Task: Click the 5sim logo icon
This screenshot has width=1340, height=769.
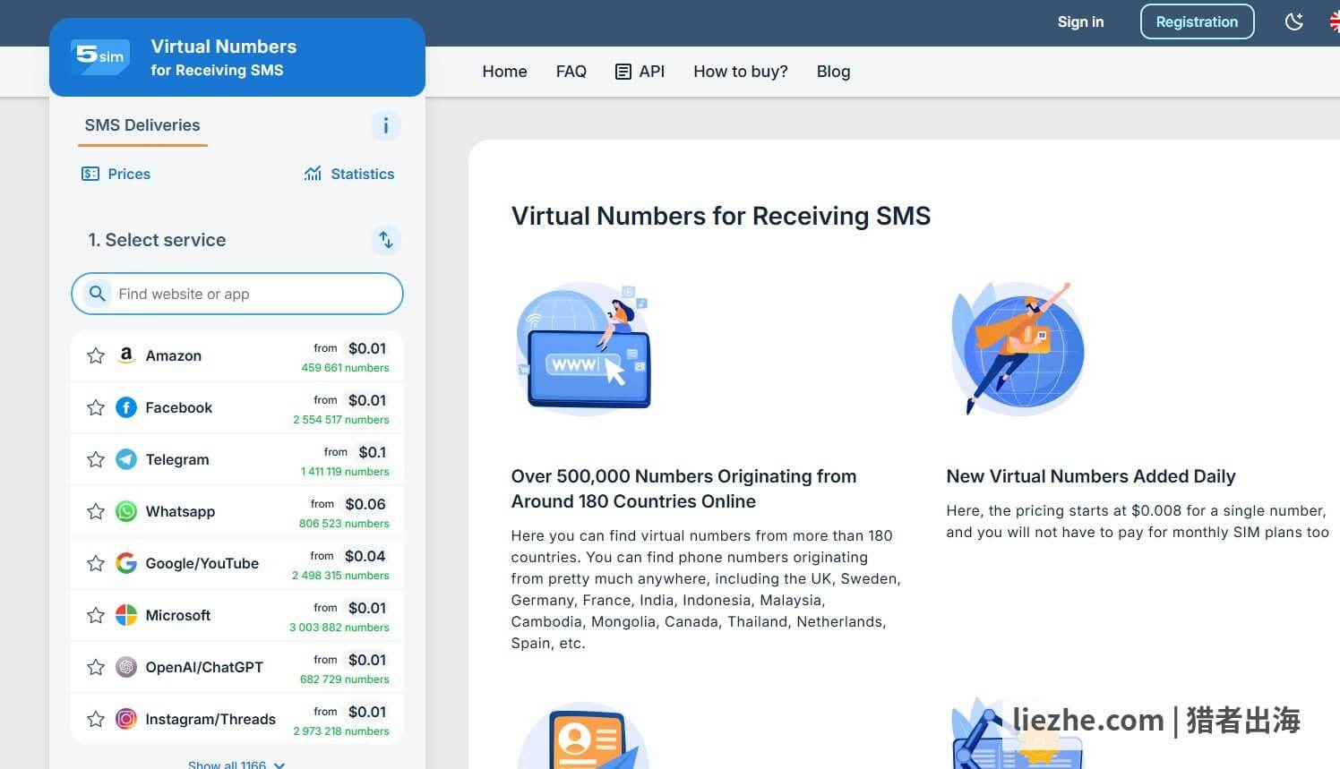Action: click(x=100, y=57)
